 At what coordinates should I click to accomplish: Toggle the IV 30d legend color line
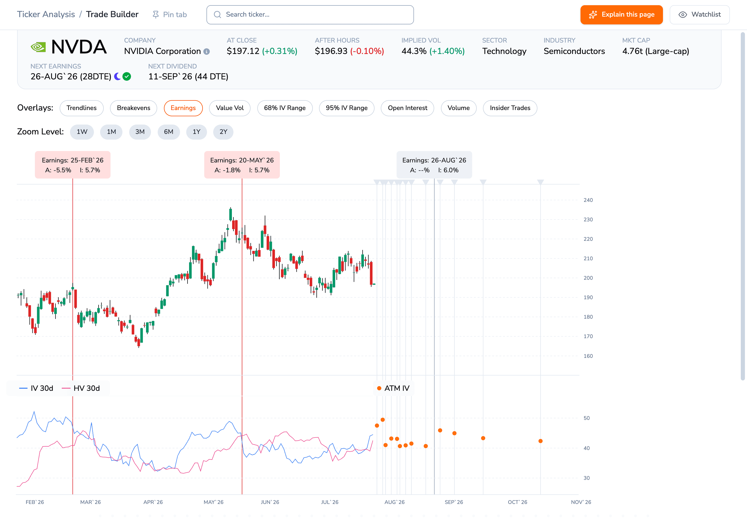[x=23, y=388]
